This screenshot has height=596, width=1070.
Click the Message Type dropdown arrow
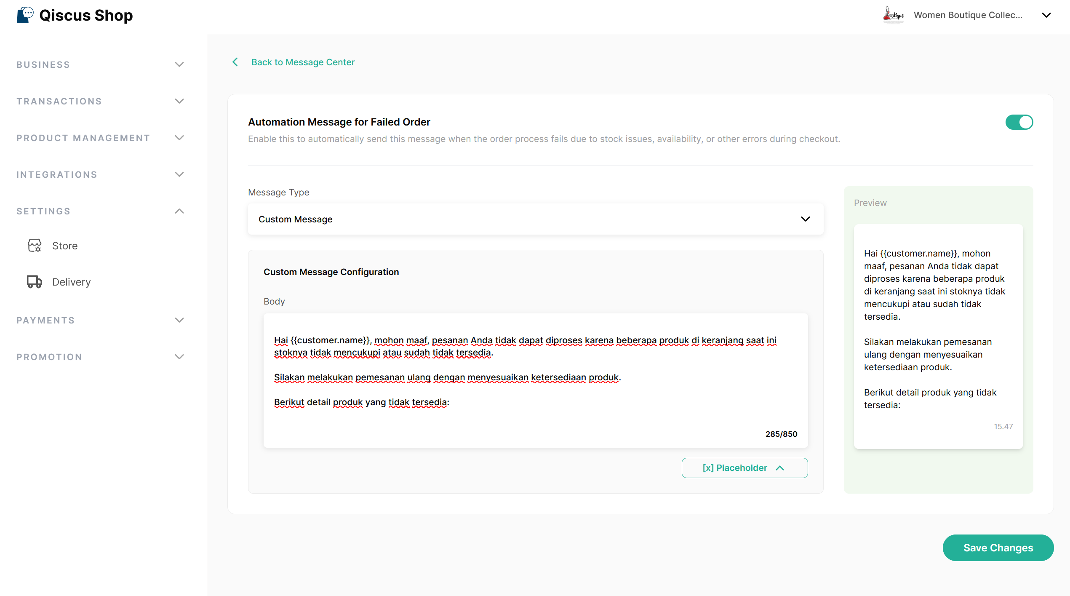pos(806,219)
